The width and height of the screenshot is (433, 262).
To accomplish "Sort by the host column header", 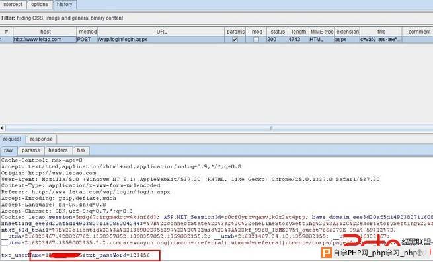I will click(x=45, y=32).
